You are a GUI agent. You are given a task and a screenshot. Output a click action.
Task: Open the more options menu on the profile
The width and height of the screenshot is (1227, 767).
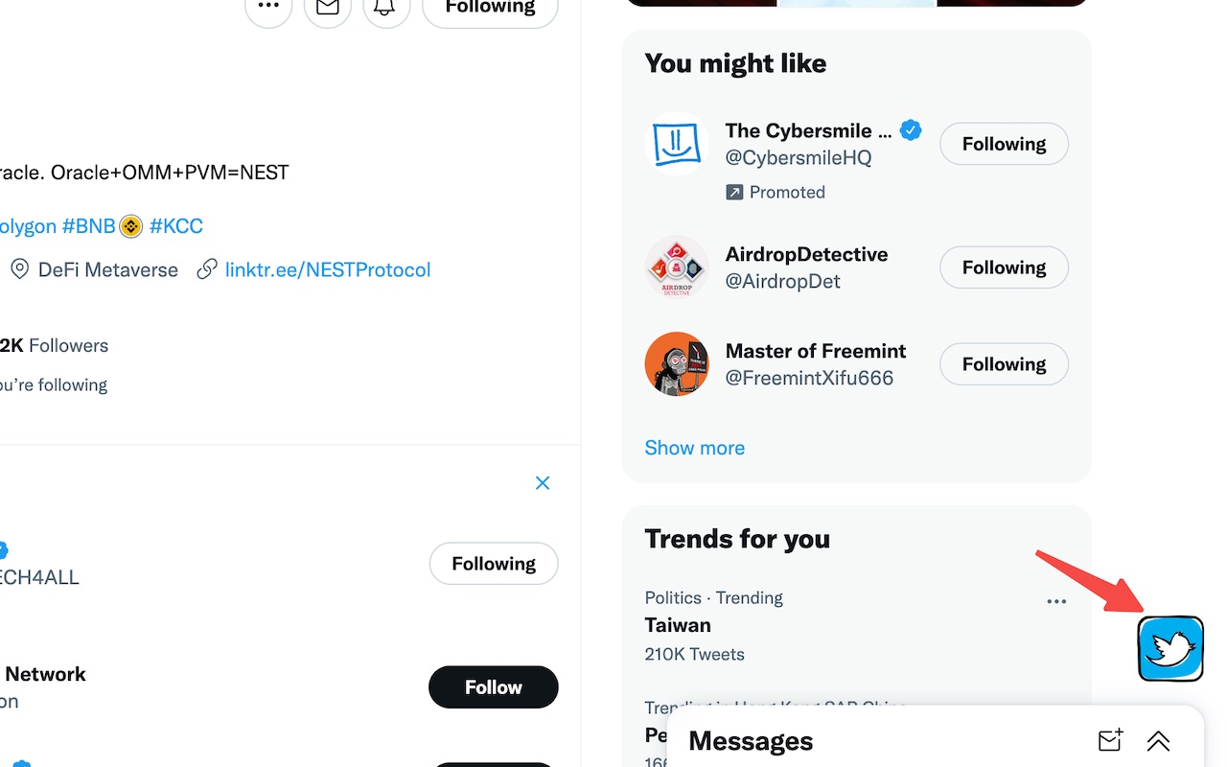(268, 8)
